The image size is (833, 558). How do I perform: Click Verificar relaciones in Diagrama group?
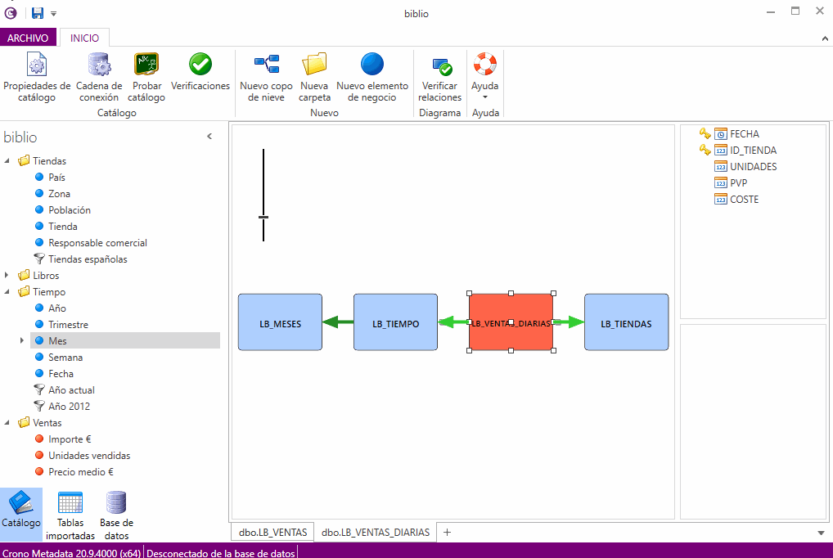(440, 78)
